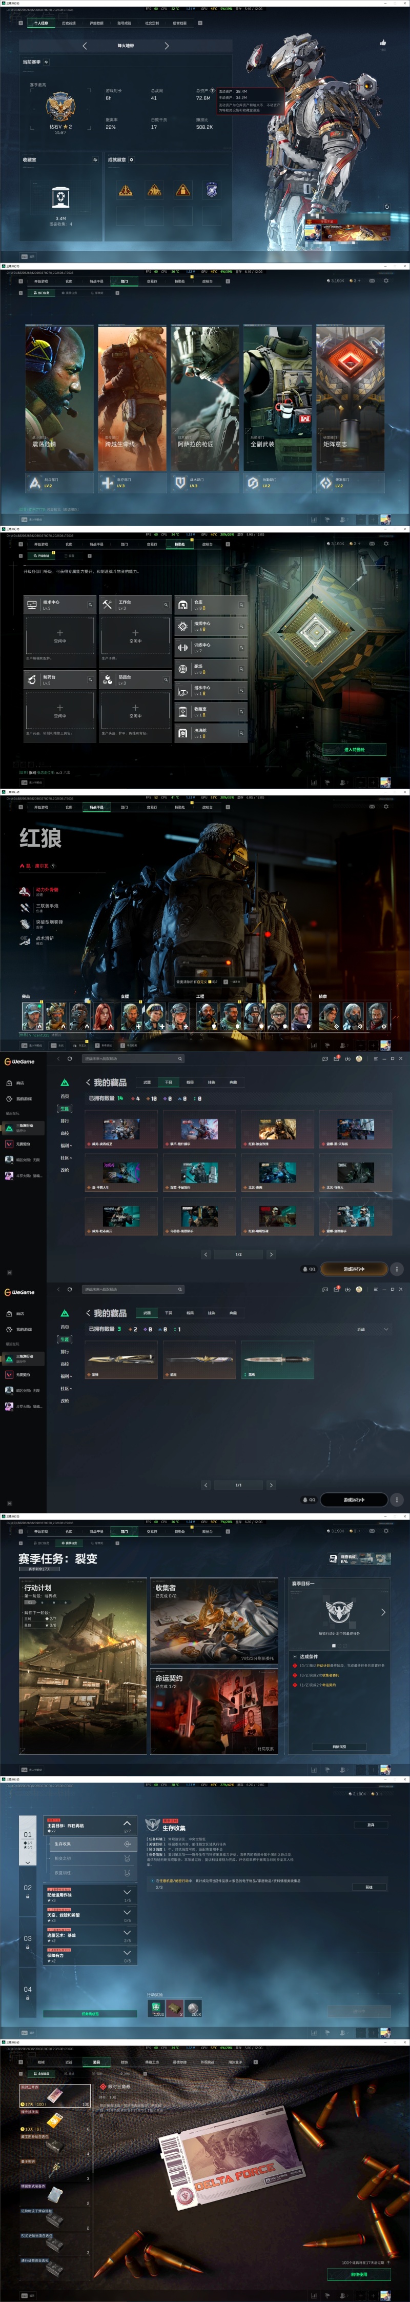Screen dimensions: 410x2302
Task: Open 首页 in the upper WeGame game sidebar
Action: click(64, 1095)
